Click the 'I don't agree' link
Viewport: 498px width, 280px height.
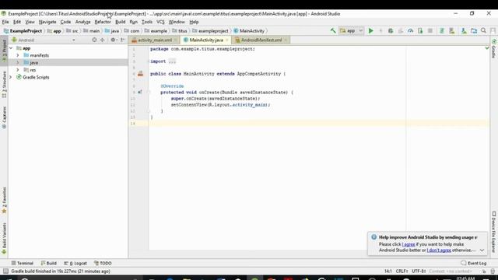pyautogui.click(x=439, y=250)
